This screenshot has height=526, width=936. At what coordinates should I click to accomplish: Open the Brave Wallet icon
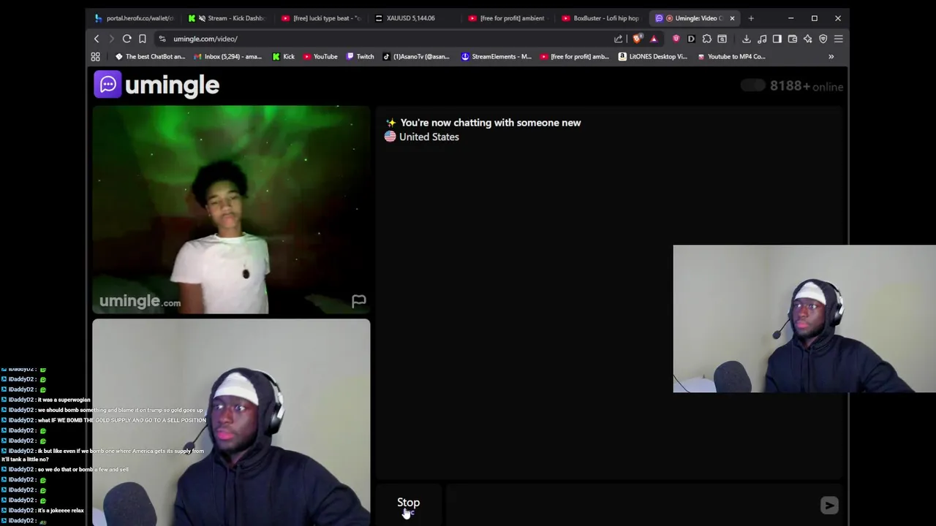(793, 39)
